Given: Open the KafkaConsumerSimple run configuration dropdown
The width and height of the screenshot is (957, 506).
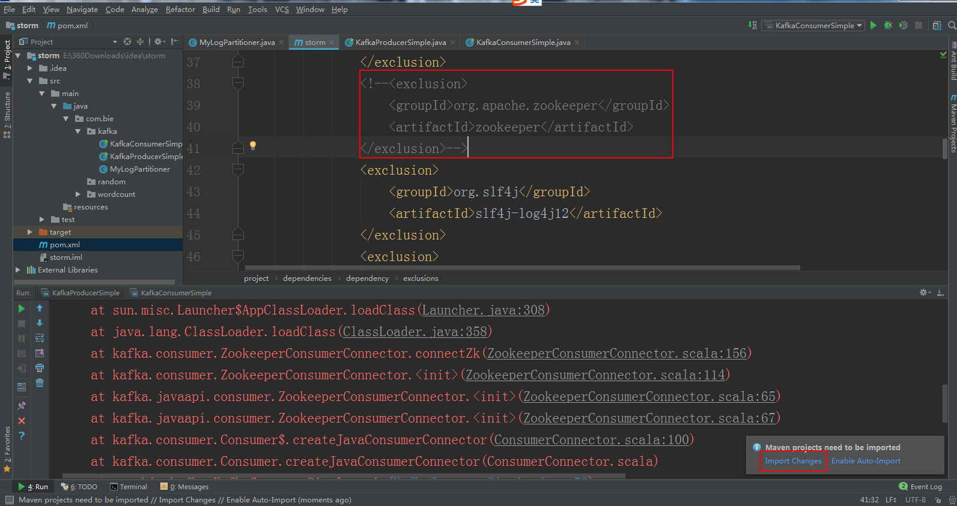Looking at the screenshot, I should point(813,25).
